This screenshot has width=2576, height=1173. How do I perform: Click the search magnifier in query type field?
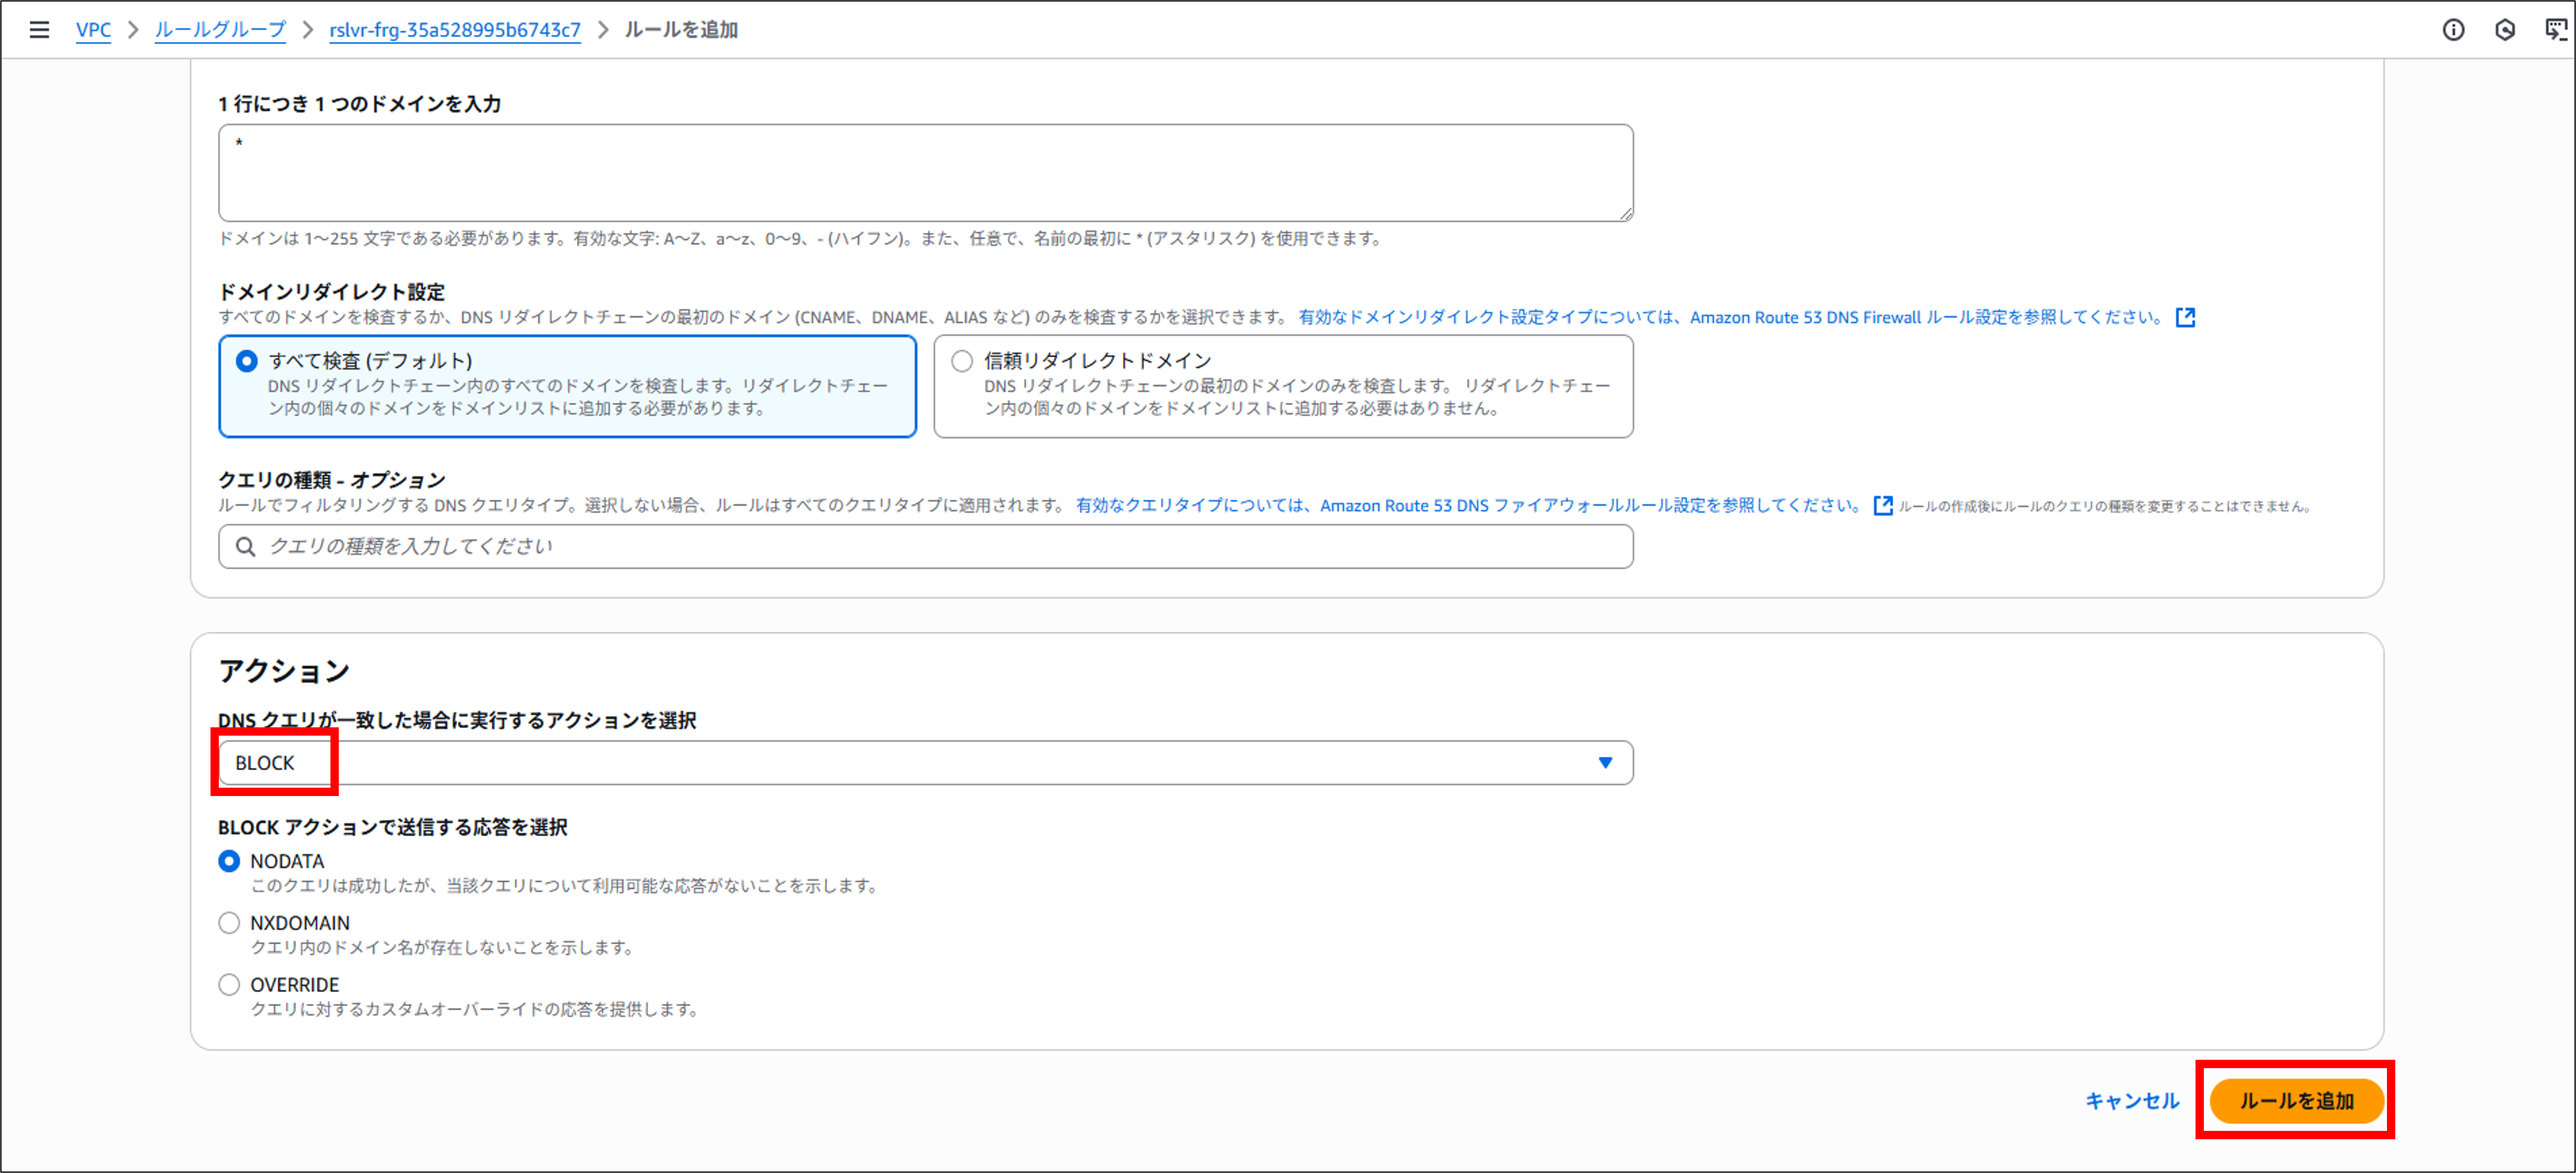pyautogui.click(x=245, y=546)
